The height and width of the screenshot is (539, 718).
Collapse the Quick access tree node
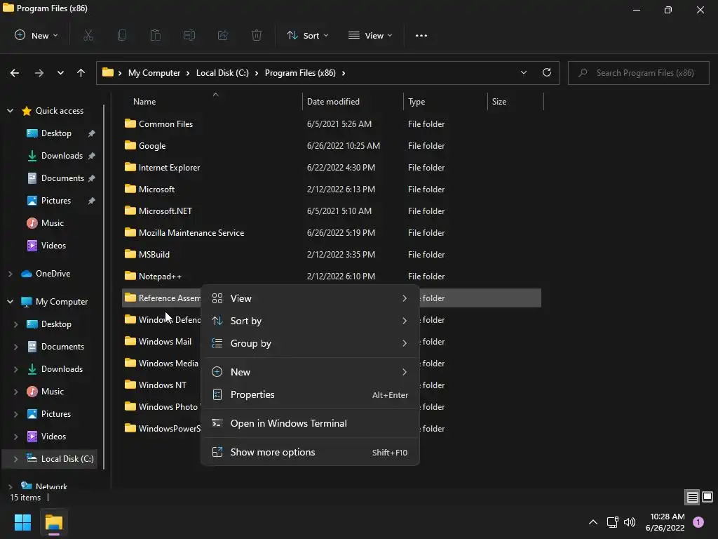[10, 110]
